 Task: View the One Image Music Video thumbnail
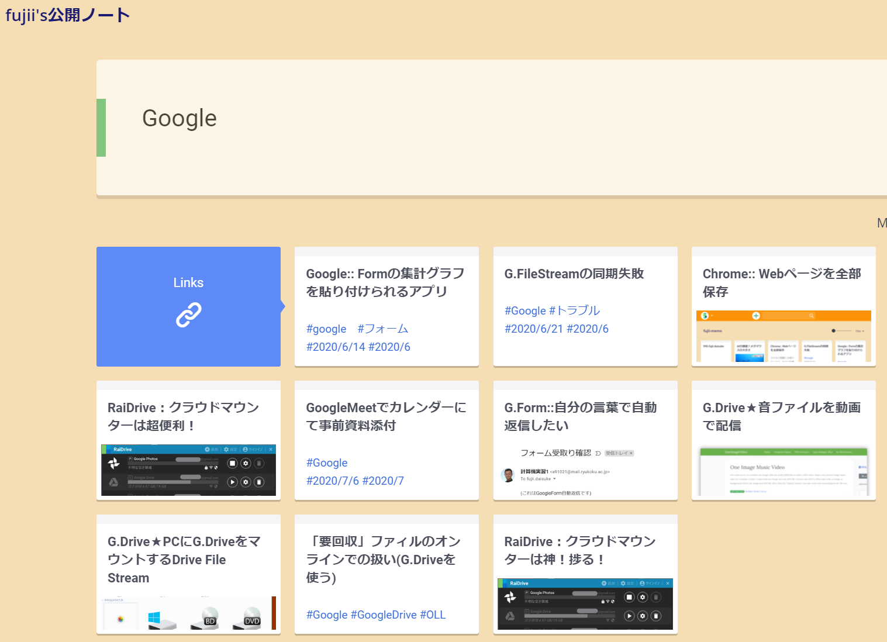point(784,470)
